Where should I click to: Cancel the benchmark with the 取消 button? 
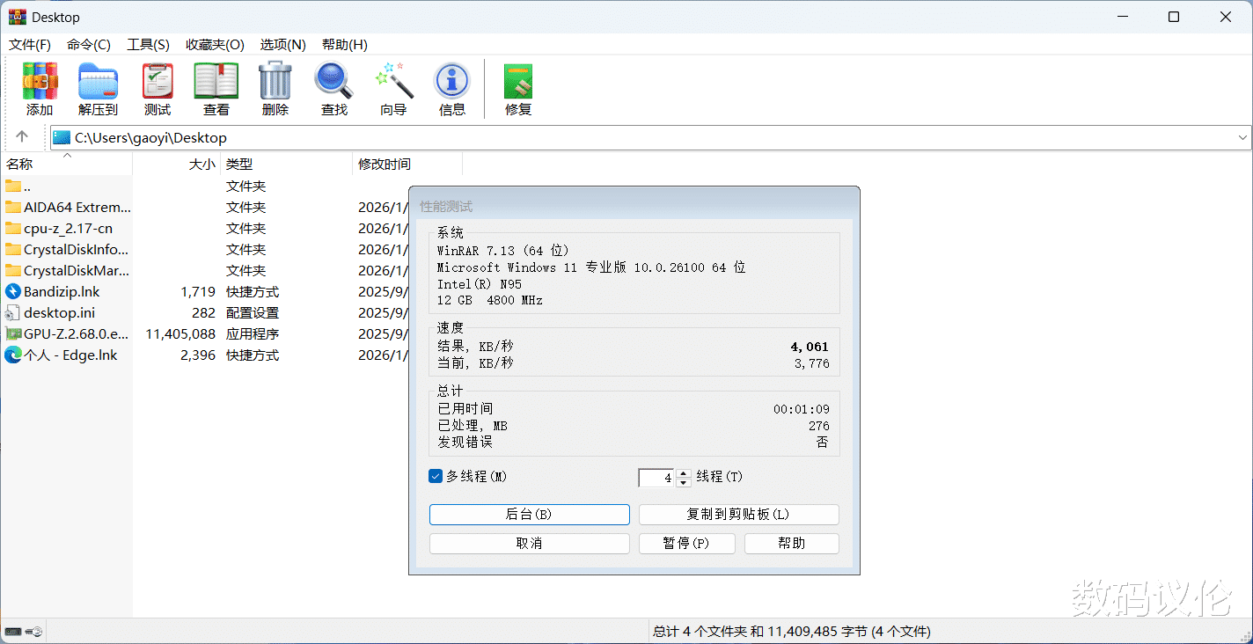(x=530, y=544)
